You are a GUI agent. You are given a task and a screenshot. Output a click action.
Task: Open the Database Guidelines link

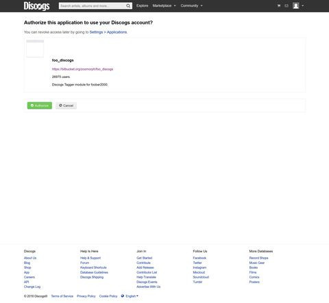94,272
